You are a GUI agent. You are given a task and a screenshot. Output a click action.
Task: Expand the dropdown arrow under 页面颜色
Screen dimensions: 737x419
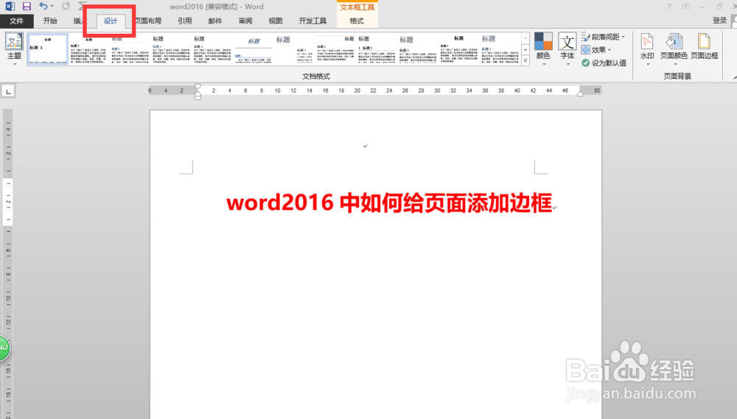675,64
